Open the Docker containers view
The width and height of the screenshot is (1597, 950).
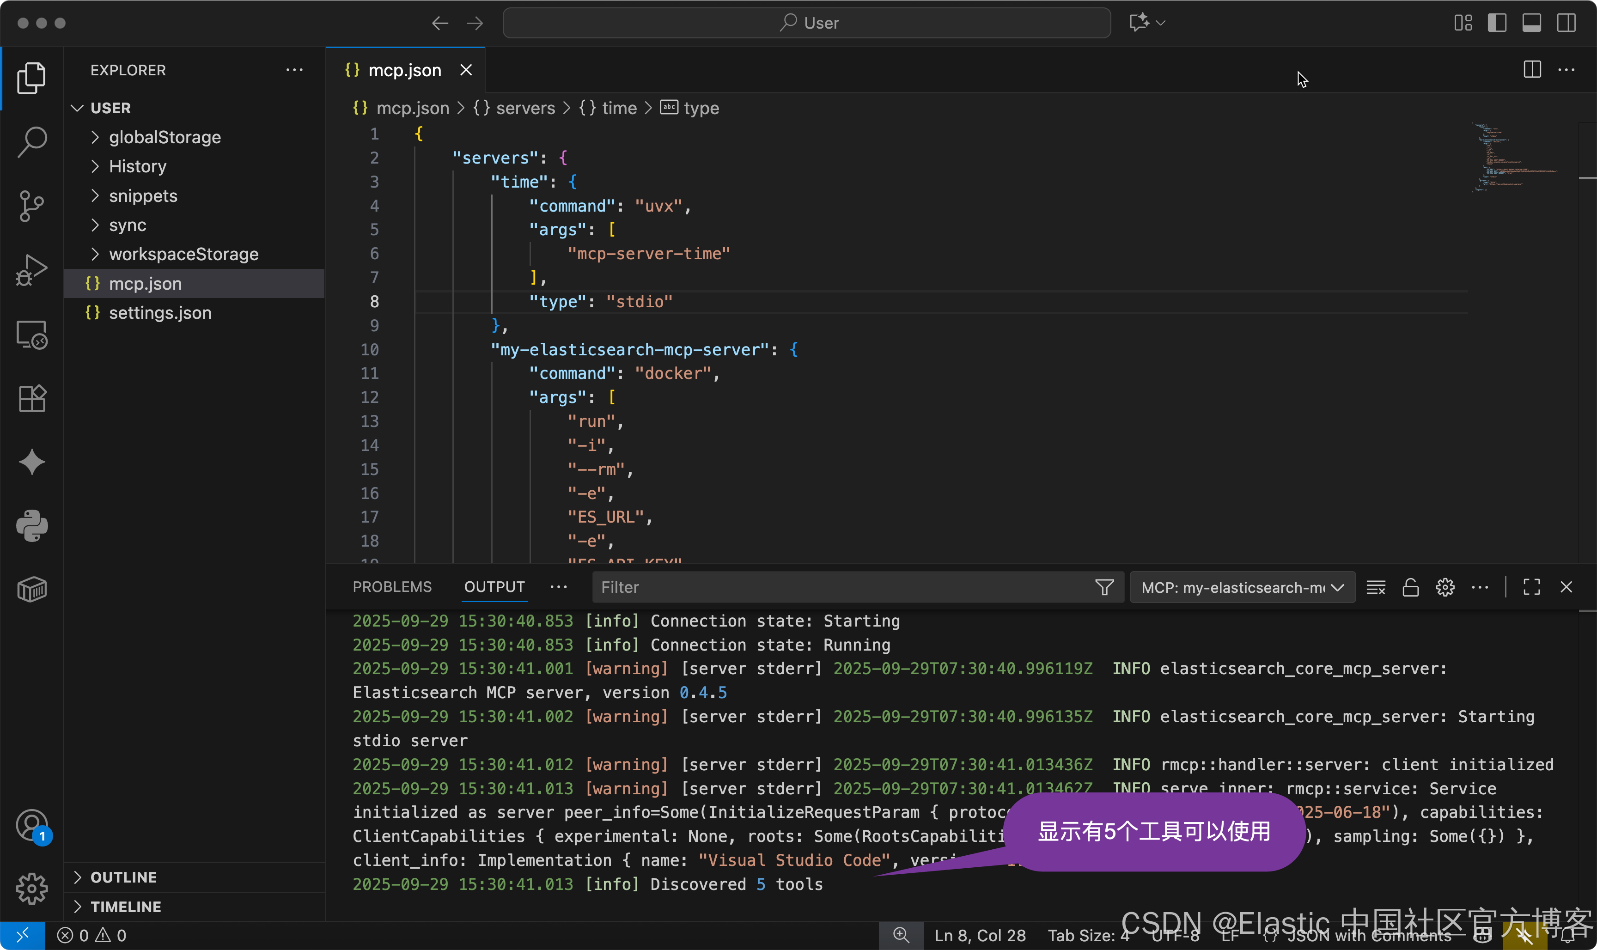point(31,590)
